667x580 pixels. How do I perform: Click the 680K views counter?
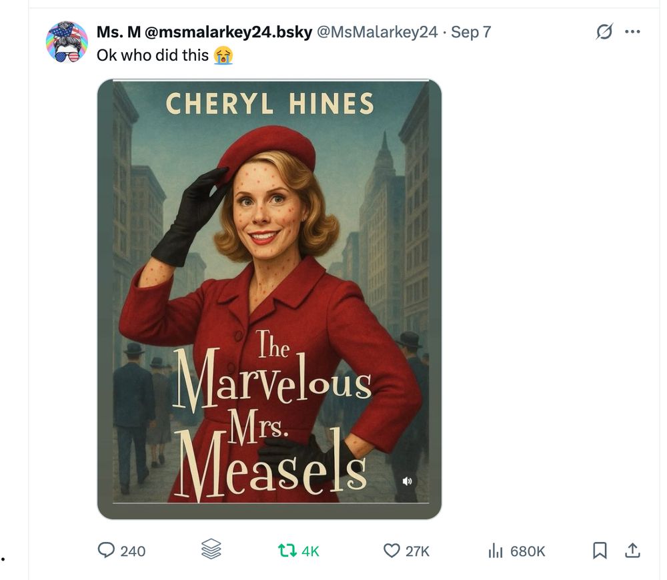526,551
